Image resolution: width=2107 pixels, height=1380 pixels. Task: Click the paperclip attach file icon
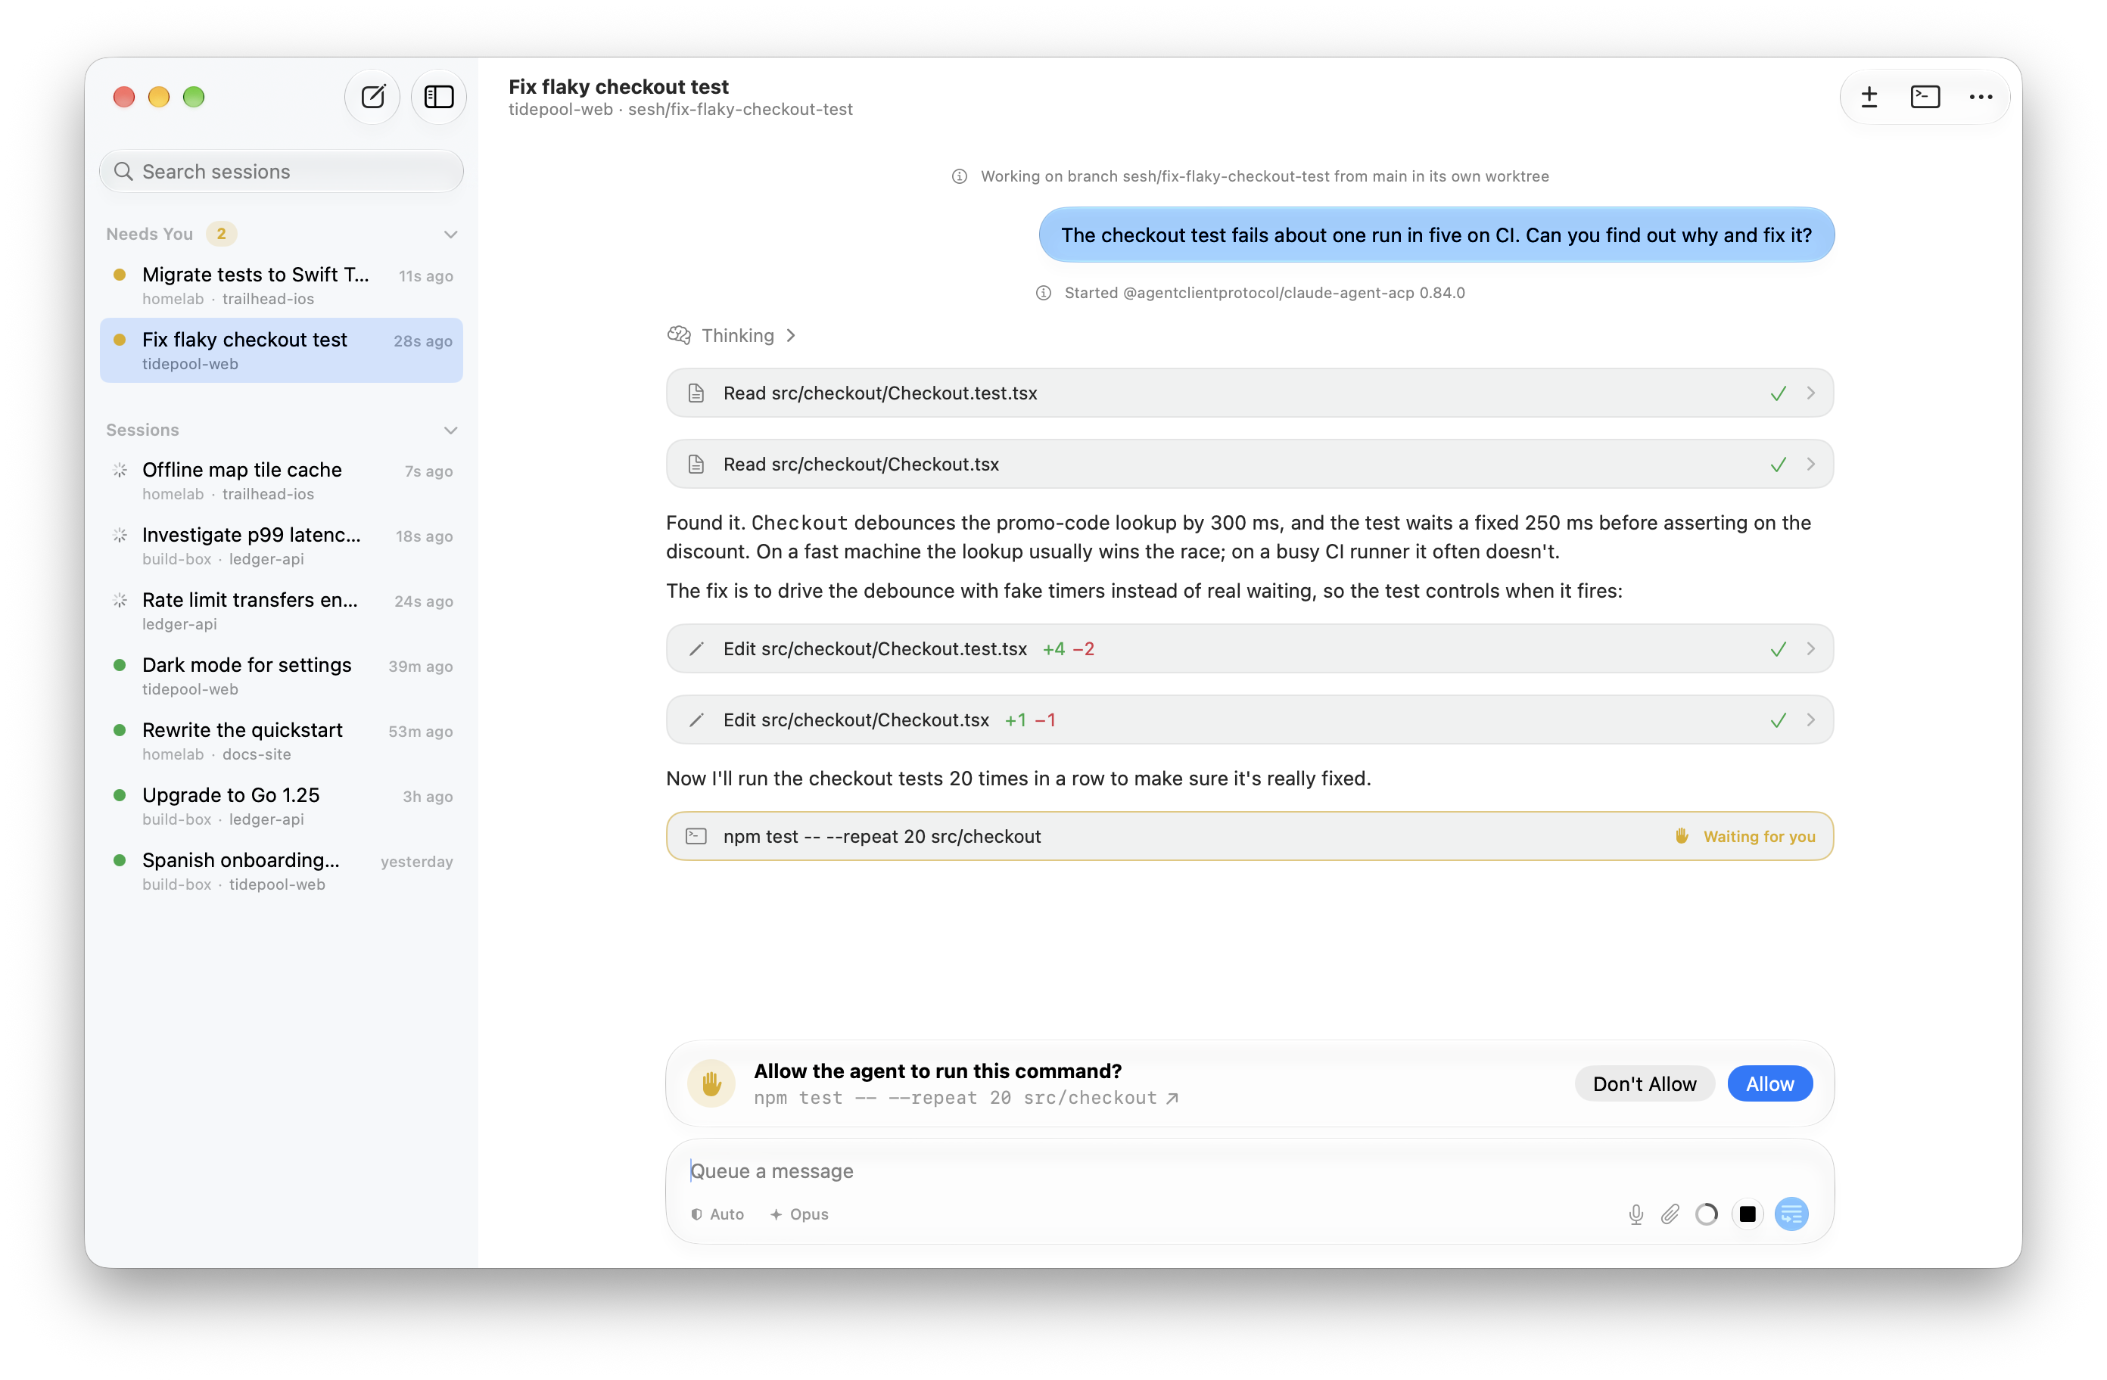[x=1670, y=1214]
